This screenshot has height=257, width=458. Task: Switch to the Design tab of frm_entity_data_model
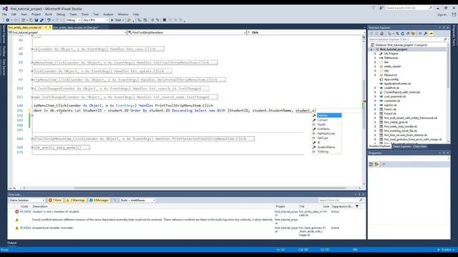pyautogui.click(x=76, y=27)
